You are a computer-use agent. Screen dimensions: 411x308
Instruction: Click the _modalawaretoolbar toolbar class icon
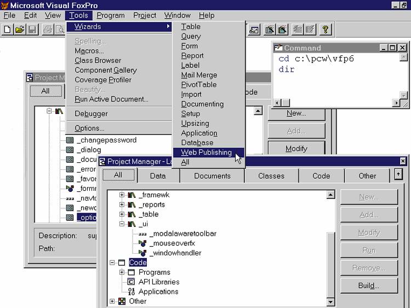coord(142,234)
